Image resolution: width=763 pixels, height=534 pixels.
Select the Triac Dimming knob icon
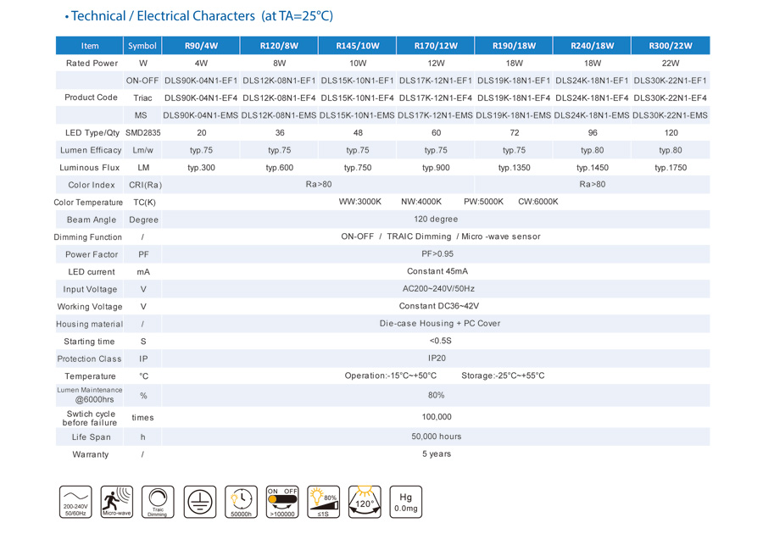point(158,501)
